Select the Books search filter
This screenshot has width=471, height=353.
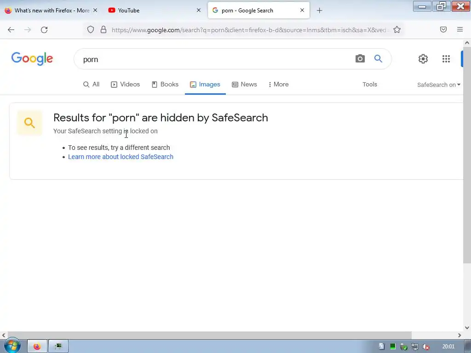click(165, 85)
